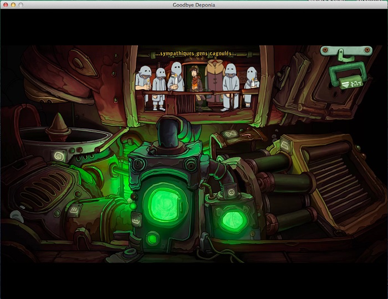Turn the power-symbol knob on the green machine

138,164
